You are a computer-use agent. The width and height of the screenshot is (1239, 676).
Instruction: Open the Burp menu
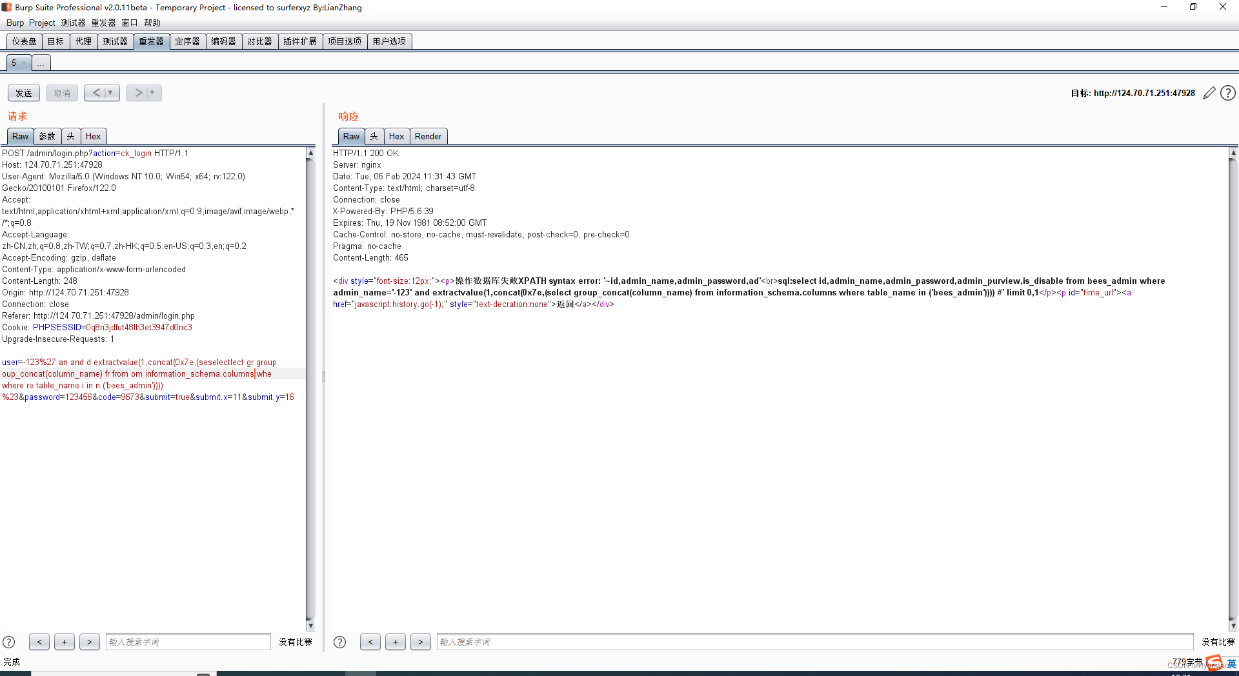[x=15, y=23]
